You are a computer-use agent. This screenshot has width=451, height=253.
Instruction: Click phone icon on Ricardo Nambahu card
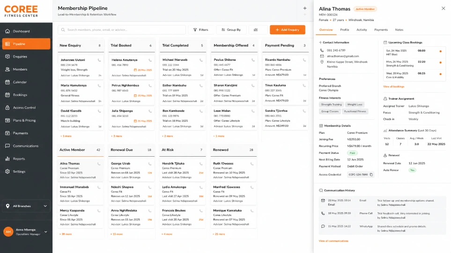304,60
